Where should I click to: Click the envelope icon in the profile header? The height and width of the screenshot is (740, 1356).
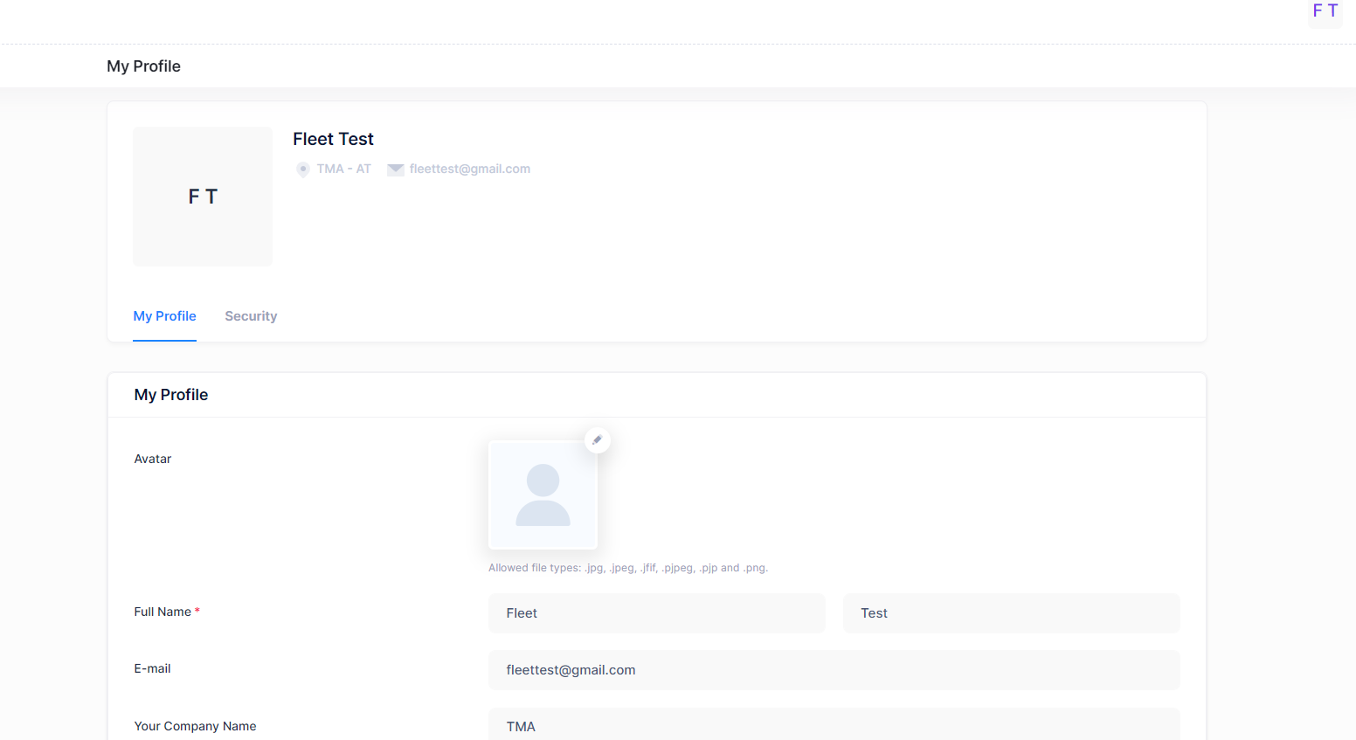click(396, 169)
